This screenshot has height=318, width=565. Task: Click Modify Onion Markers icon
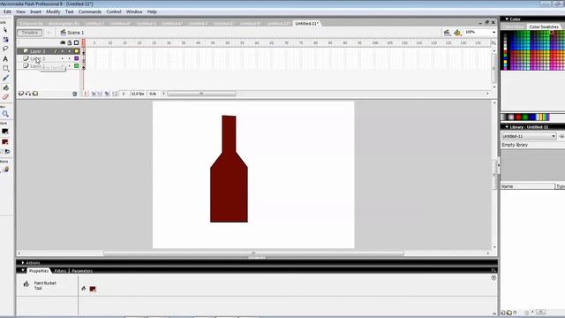point(115,94)
